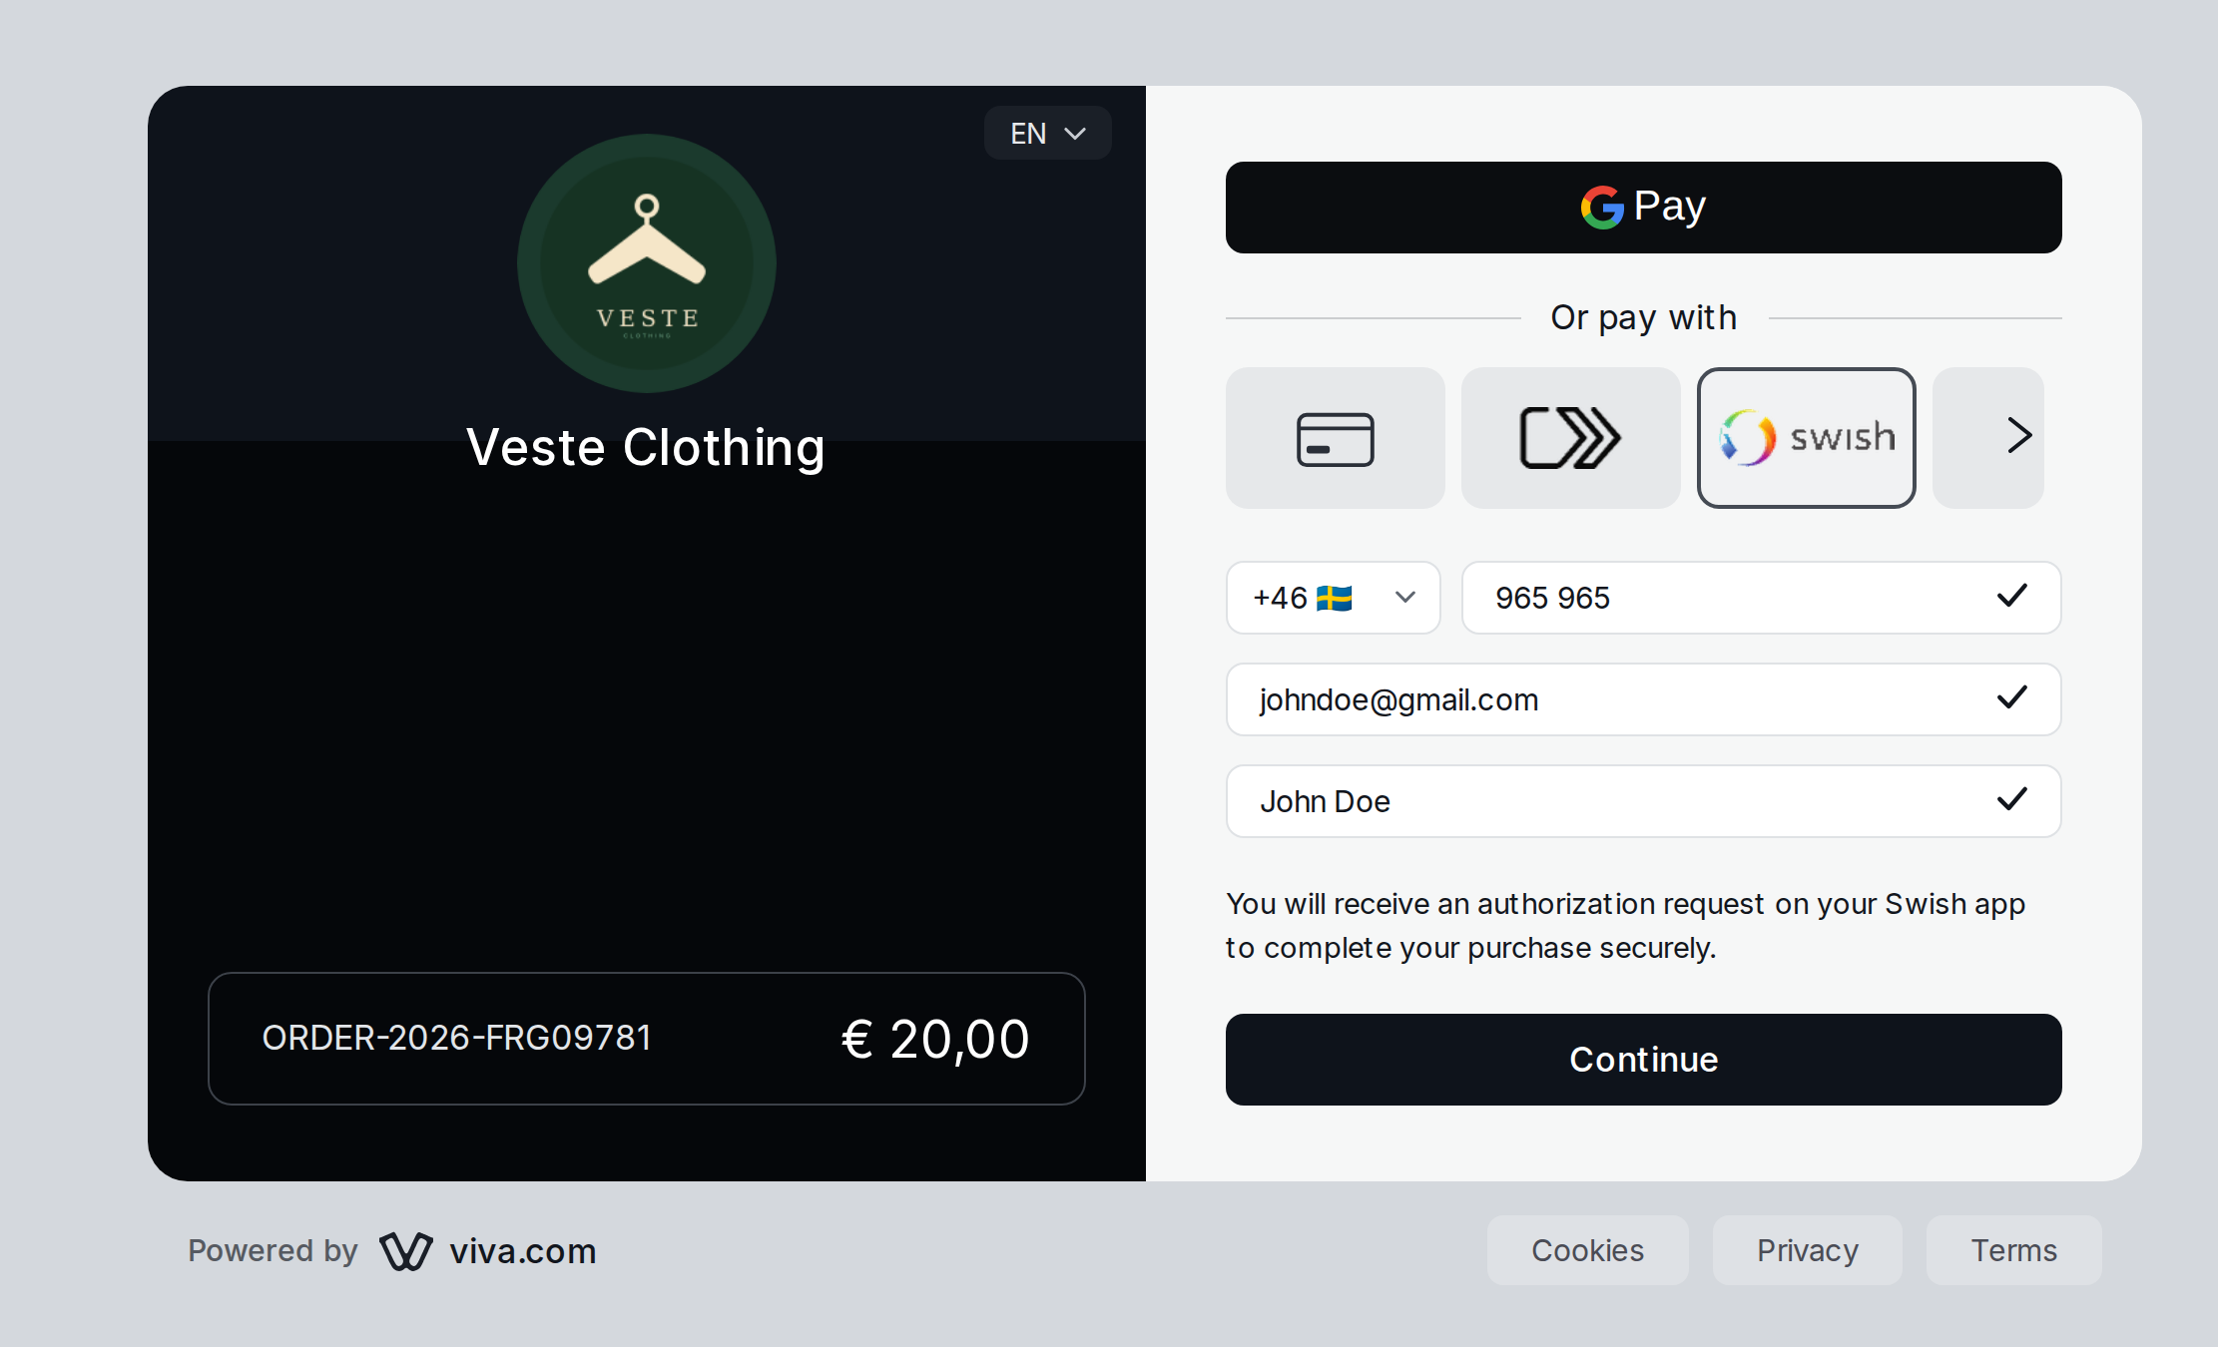The image size is (2218, 1347).
Task: Open the Privacy footer link
Action: [1807, 1250]
